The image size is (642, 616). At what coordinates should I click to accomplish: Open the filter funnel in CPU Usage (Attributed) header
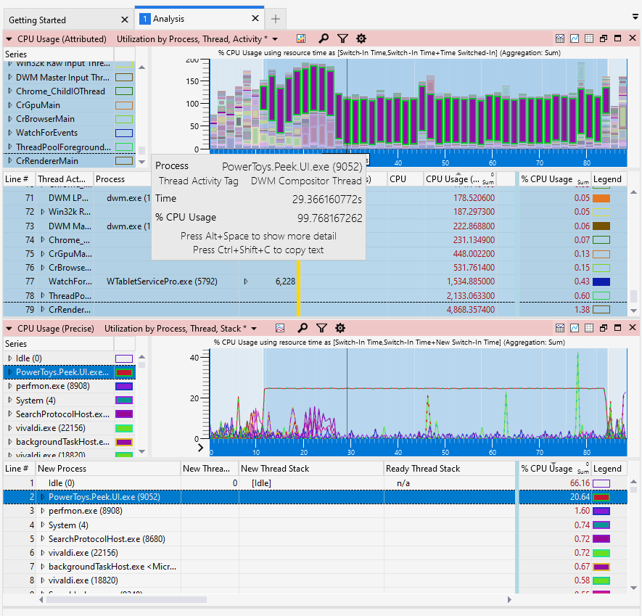[342, 39]
